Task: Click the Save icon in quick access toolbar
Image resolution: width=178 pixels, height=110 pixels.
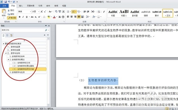Action: tap(5, 2)
